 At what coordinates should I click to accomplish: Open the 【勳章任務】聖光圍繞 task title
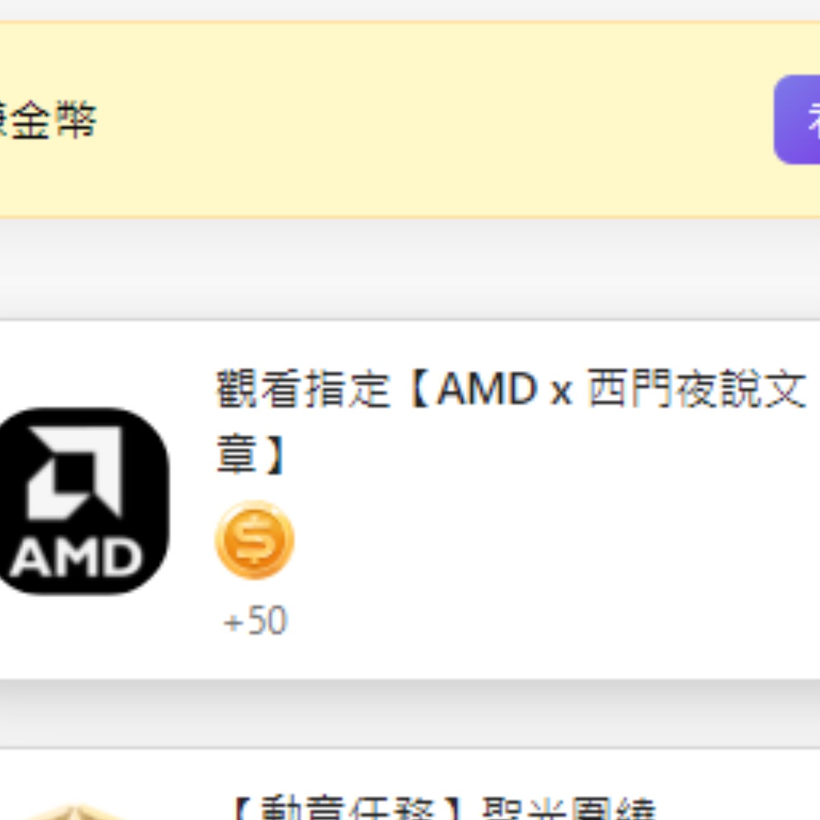coord(444,810)
